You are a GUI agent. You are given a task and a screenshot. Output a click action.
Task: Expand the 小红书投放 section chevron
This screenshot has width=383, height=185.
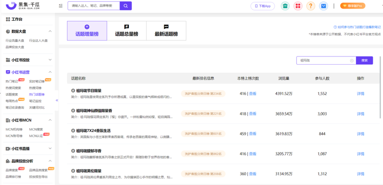pyautogui.click(x=50, y=60)
